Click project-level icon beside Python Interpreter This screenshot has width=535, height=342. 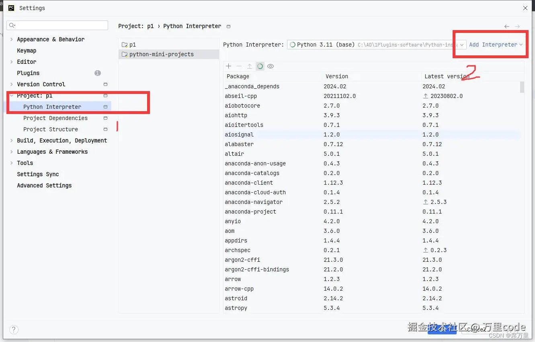pyautogui.click(x=105, y=107)
